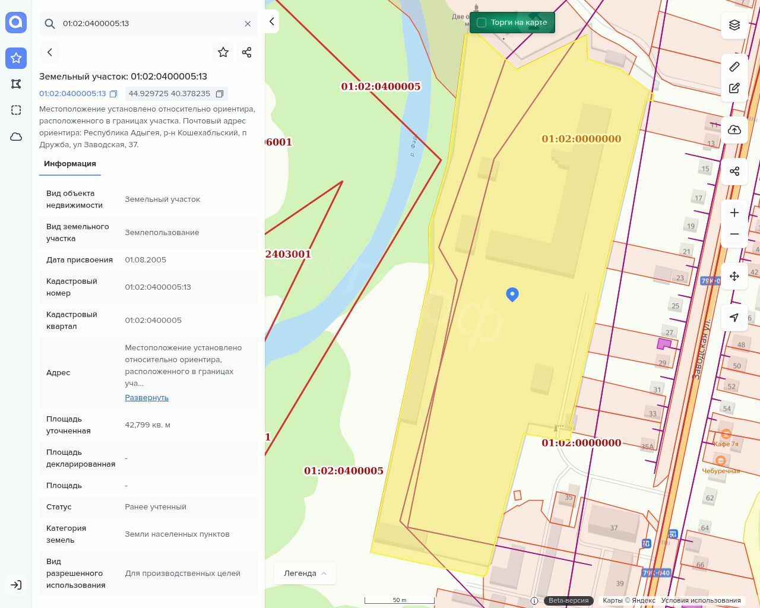Locate my position on the map

pos(734,318)
